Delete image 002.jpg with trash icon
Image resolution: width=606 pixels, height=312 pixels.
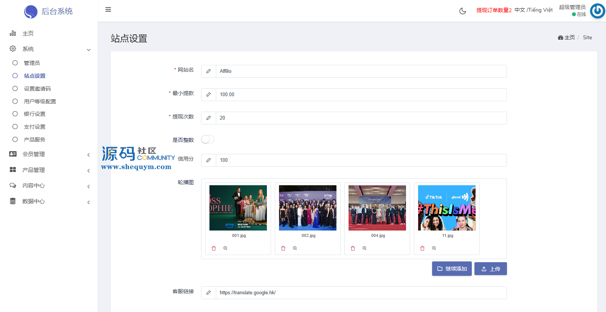283,248
